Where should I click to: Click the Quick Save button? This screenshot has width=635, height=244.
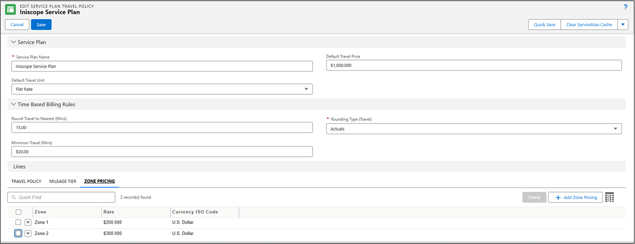tap(545, 25)
